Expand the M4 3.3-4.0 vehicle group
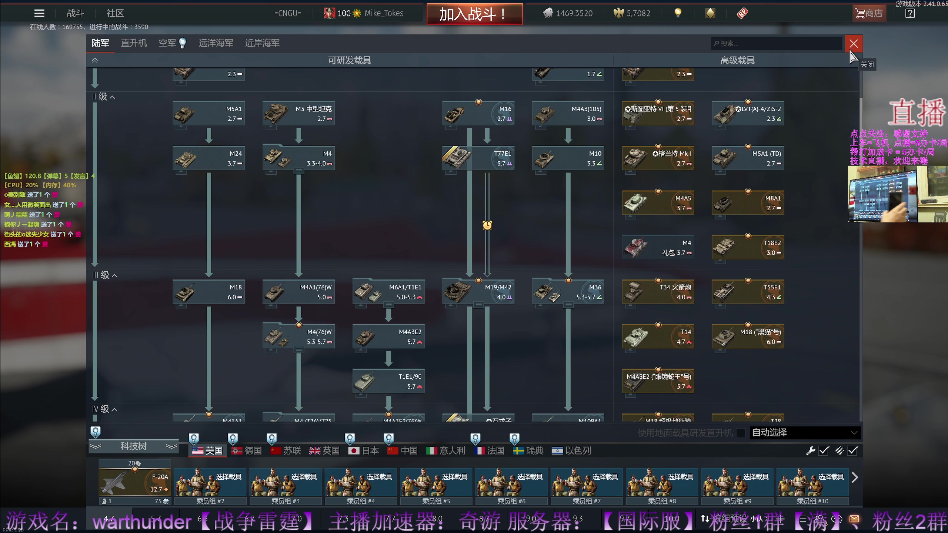 (x=299, y=171)
